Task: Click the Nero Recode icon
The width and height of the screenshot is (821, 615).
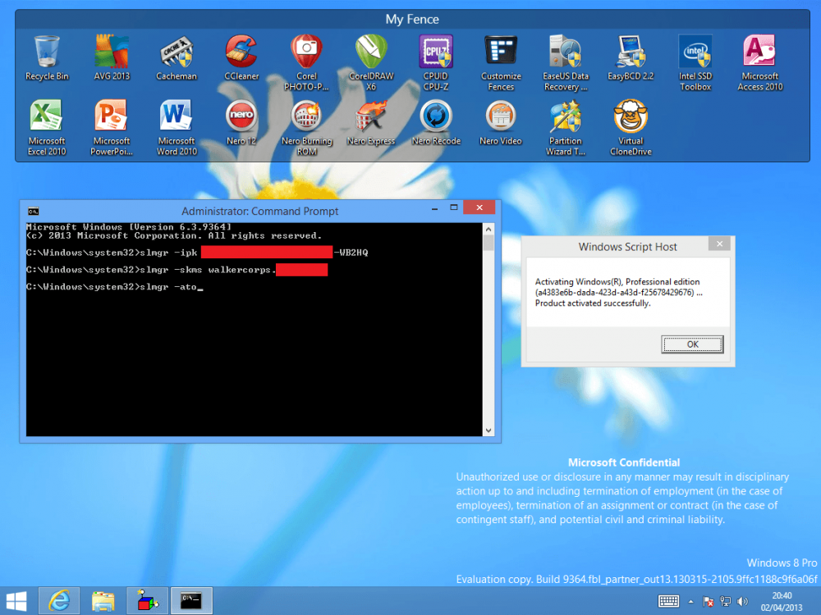Action: tap(436, 122)
